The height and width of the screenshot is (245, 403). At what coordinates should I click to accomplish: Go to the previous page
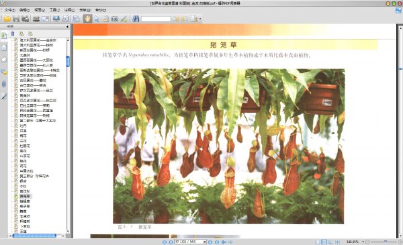171,242
